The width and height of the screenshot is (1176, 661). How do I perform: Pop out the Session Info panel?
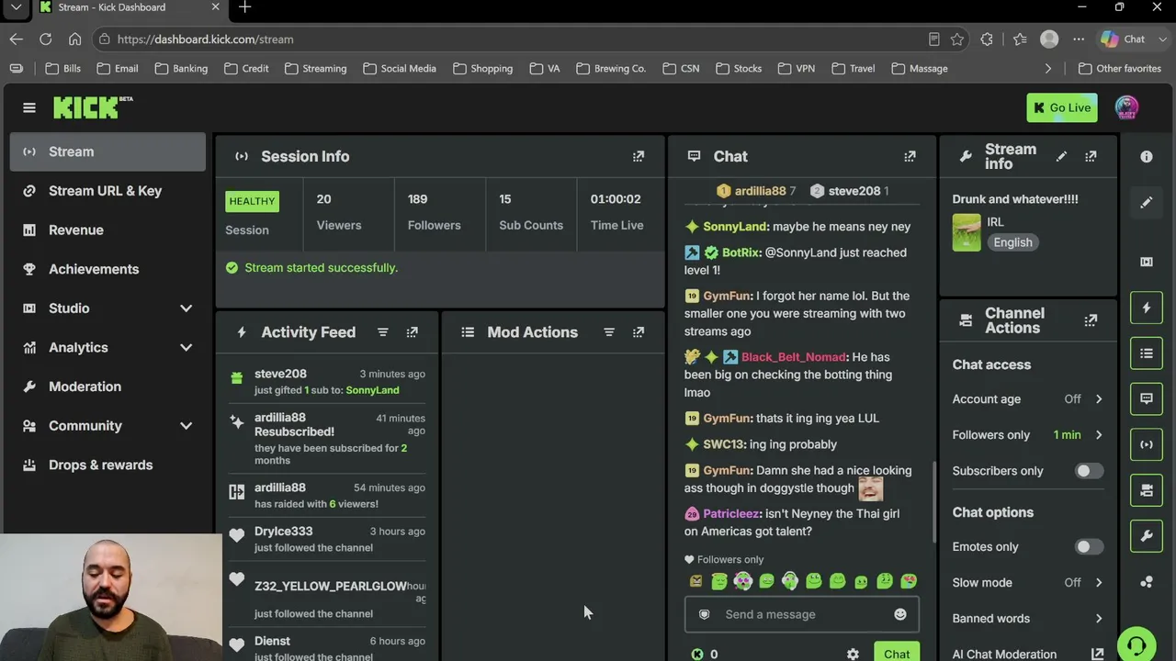tap(639, 156)
